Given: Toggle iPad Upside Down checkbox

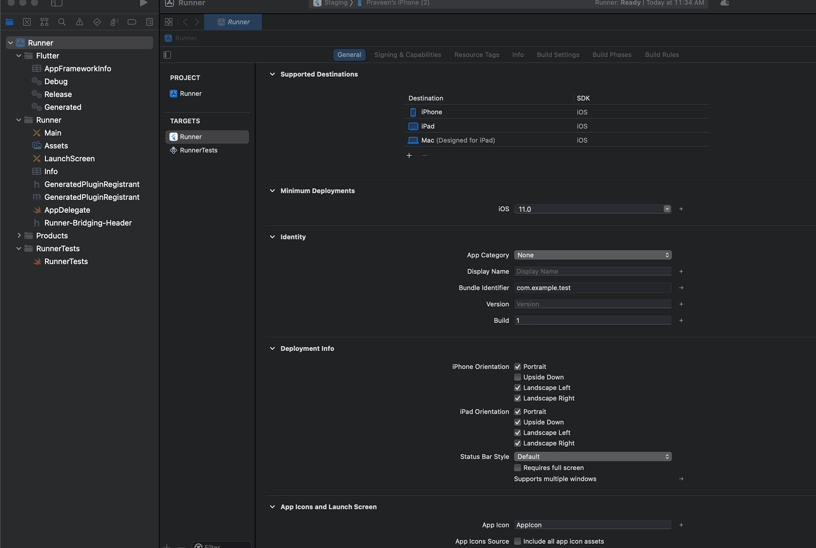Looking at the screenshot, I should click(517, 422).
